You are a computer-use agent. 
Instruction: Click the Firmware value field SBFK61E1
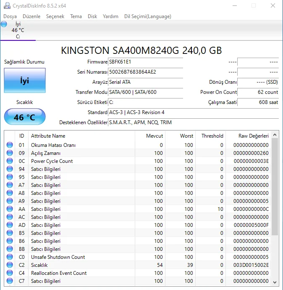coord(145,62)
